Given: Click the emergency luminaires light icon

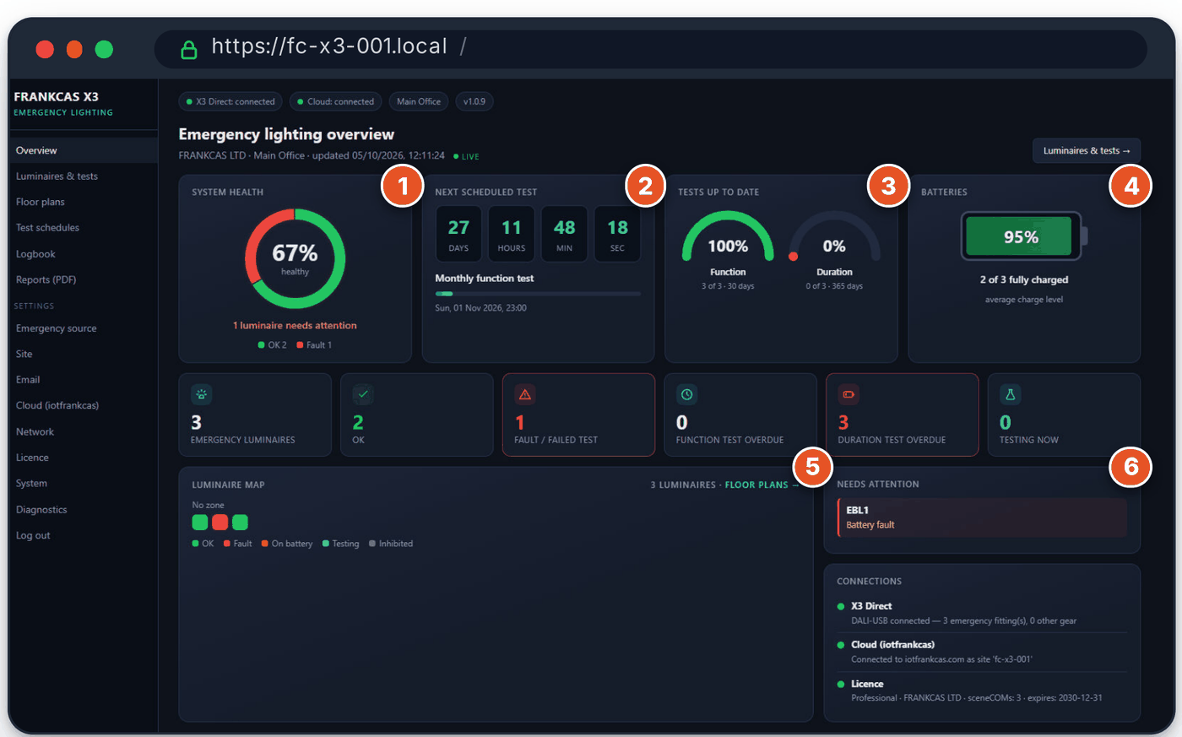Looking at the screenshot, I should (x=201, y=394).
